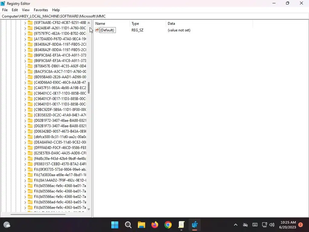Select the {FE883157-CEBD-4570 key name
This screenshot has height=232, width=309.
pyautogui.click(x=60, y=164)
